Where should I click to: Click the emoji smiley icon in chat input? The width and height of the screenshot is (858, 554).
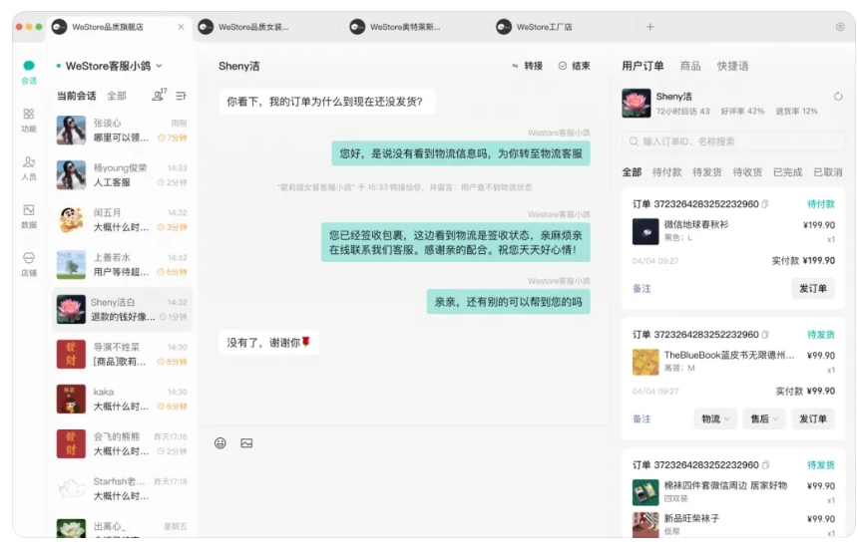(x=219, y=443)
